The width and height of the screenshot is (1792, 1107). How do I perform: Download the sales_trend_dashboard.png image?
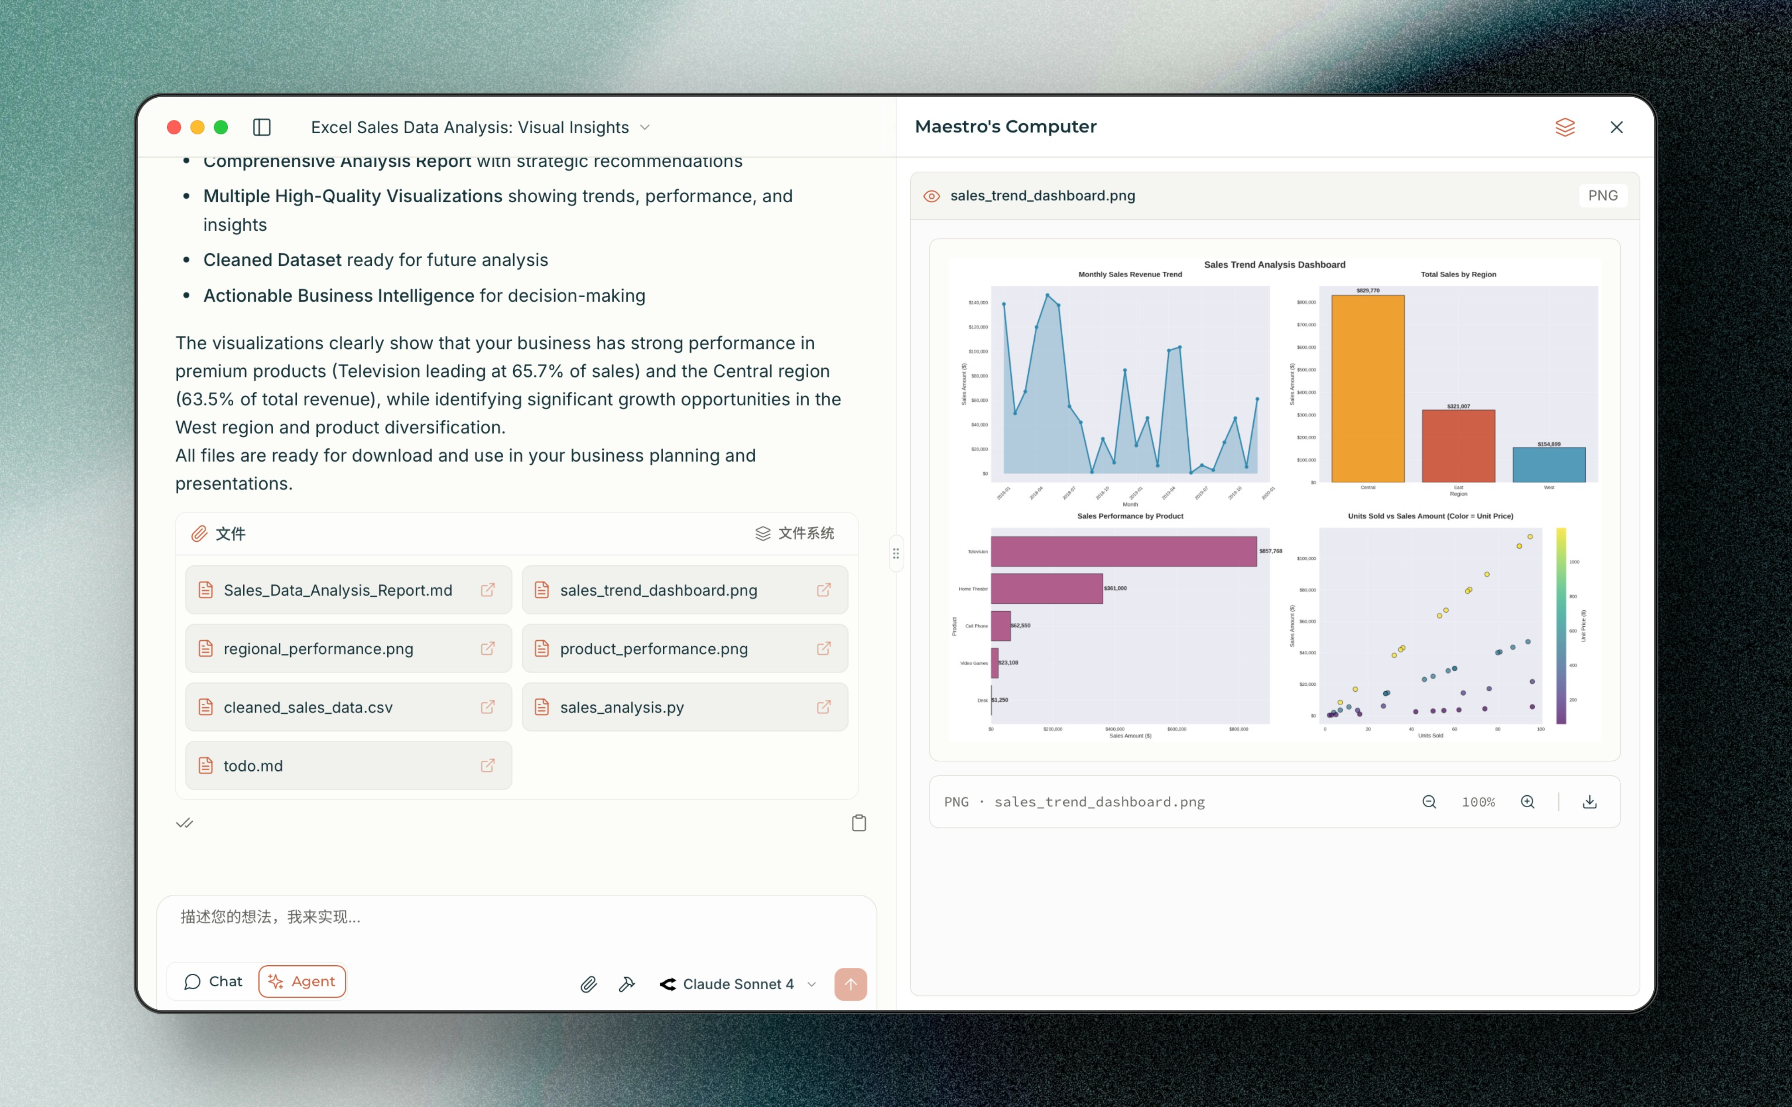[x=1590, y=802]
